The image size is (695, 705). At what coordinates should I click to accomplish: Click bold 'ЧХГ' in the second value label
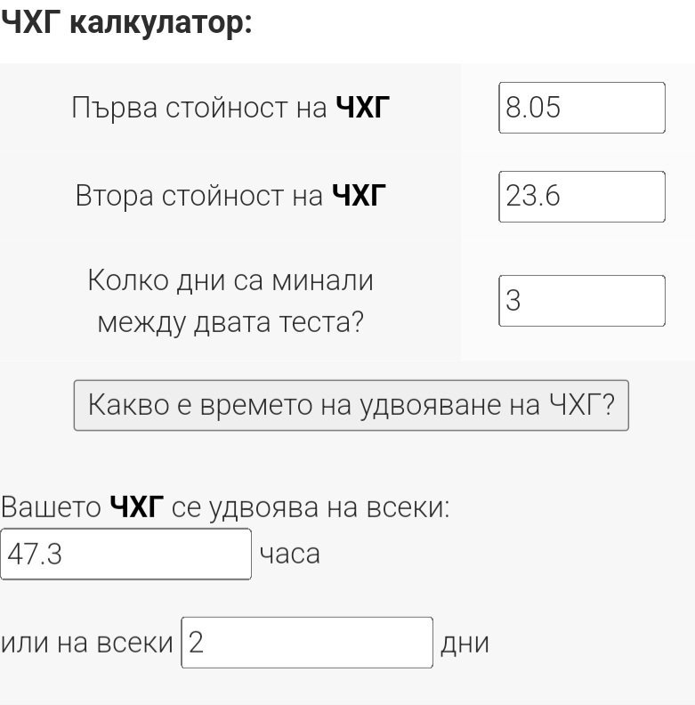360,196
